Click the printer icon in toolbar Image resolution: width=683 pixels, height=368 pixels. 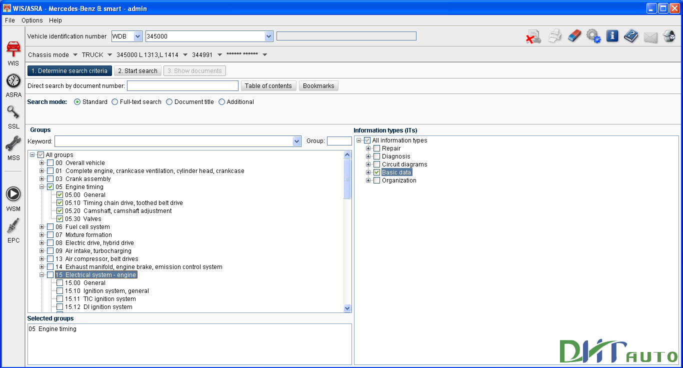[555, 36]
